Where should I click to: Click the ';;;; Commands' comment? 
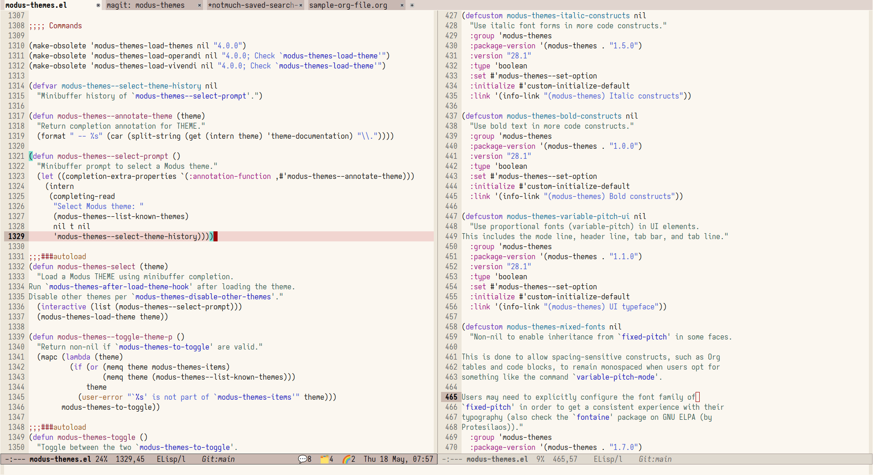[x=55, y=26]
